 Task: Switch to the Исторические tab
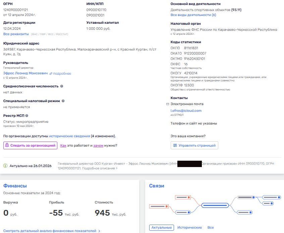pos(189,228)
